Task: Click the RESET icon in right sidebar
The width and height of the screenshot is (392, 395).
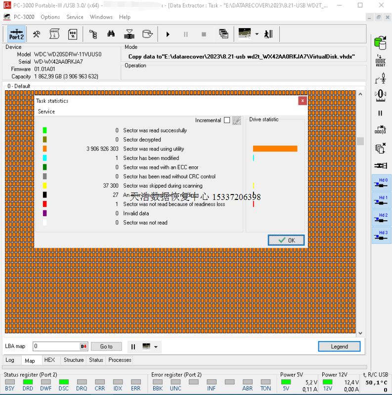Action: pos(380,61)
